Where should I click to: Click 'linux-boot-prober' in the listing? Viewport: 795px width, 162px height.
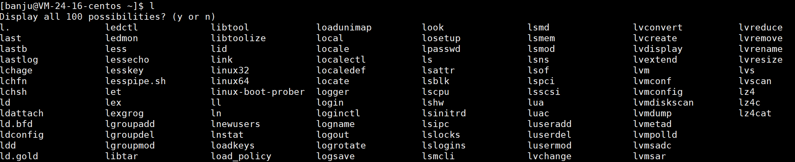tap(258, 92)
